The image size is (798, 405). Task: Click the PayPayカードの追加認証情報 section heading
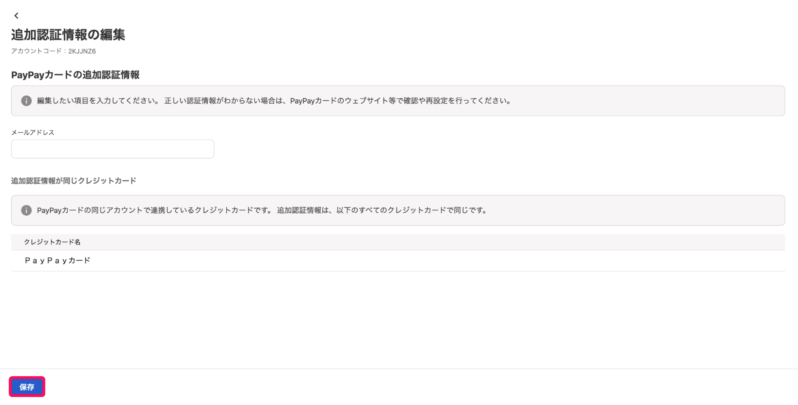point(75,75)
